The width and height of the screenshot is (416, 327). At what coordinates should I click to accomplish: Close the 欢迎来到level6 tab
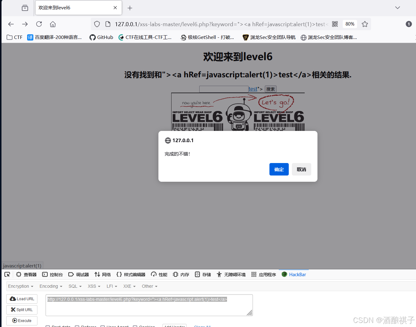point(115,8)
